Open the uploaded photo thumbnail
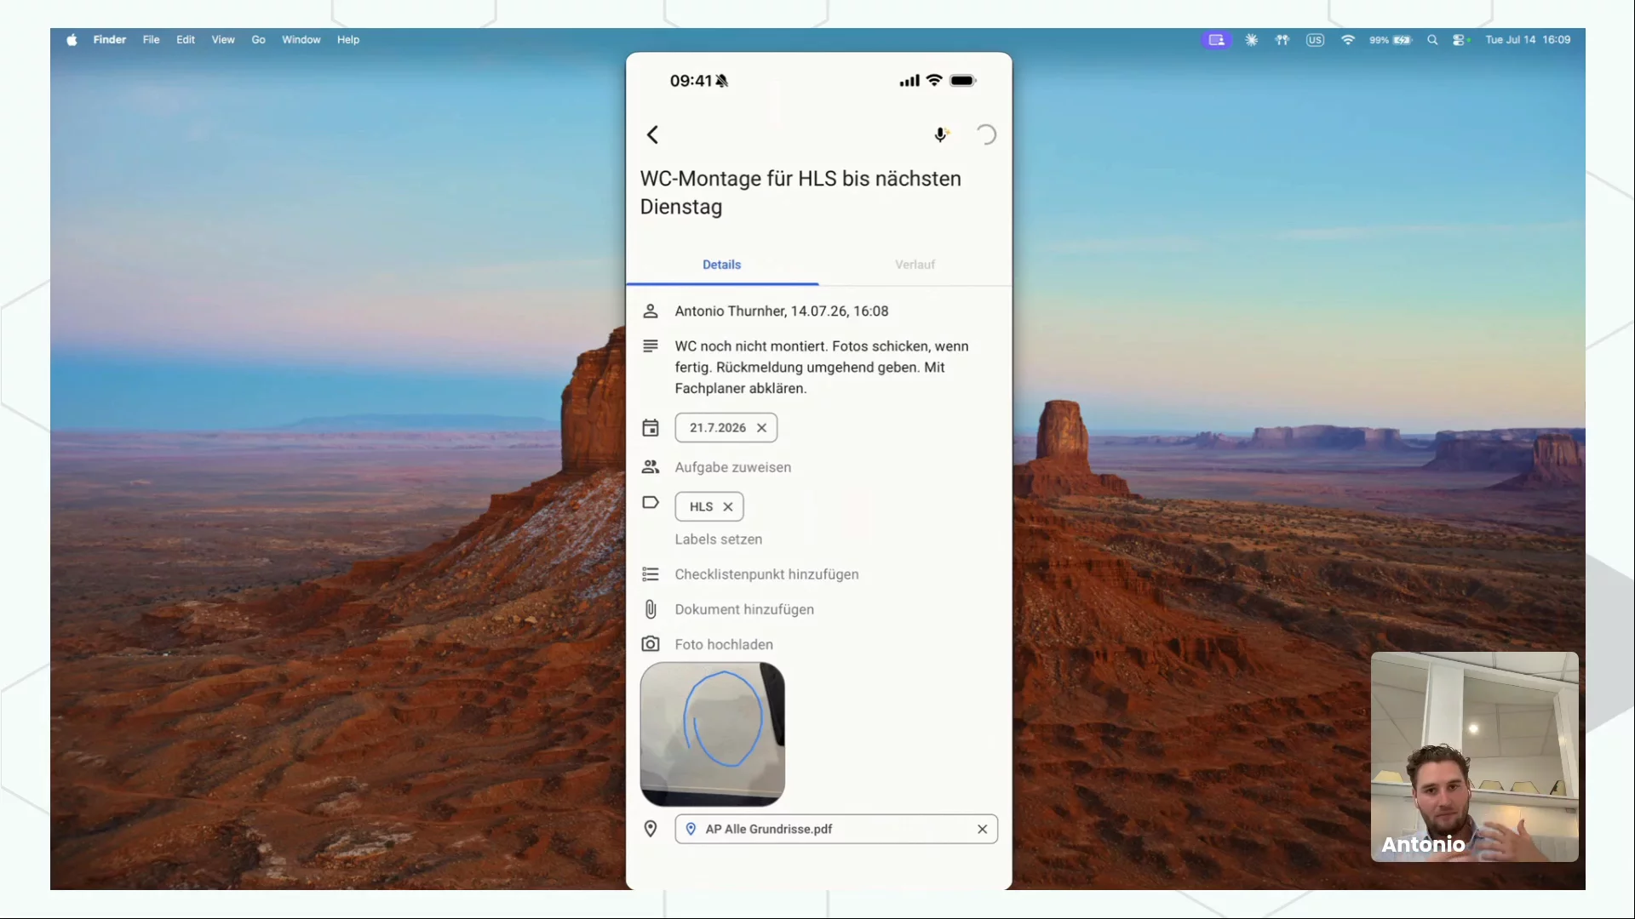Screen dimensions: 1635x919 pyautogui.click(x=713, y=734)
